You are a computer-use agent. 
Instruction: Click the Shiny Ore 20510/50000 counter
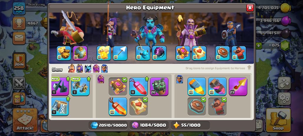[109, 125]
